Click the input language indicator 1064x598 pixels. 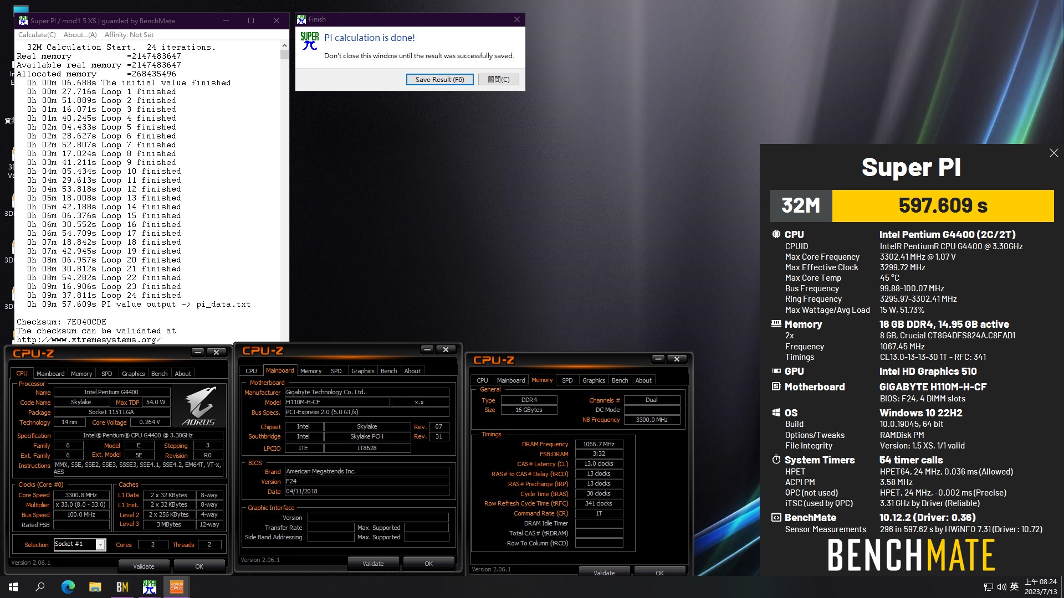click(1014, 587)
